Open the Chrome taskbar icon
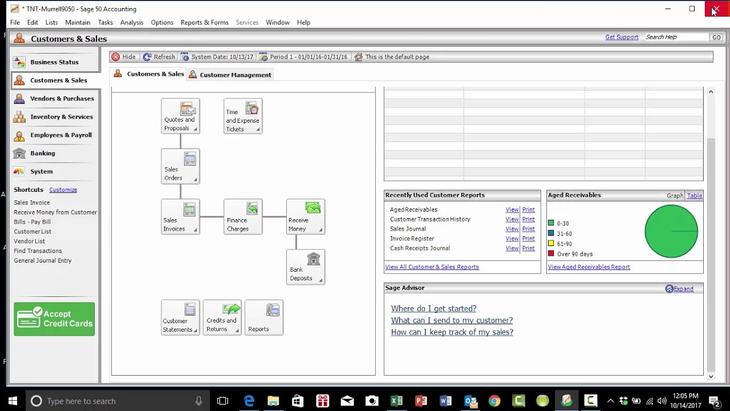This screenshot has height=411, width=730. point(494,401)
